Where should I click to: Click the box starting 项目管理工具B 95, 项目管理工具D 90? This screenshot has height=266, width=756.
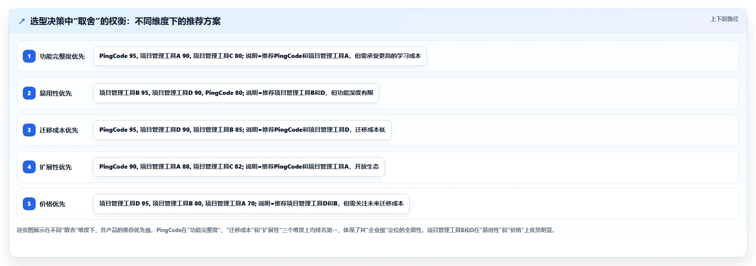(236, 93)
